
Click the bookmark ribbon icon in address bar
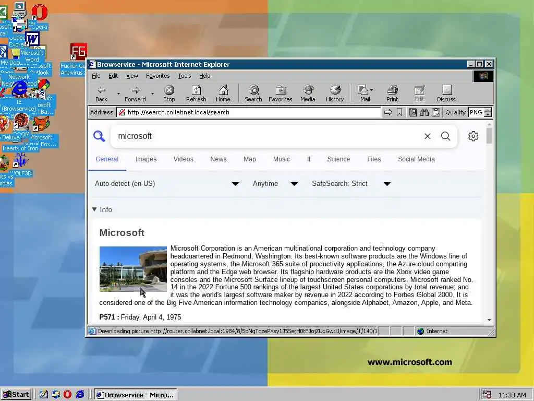399,112
